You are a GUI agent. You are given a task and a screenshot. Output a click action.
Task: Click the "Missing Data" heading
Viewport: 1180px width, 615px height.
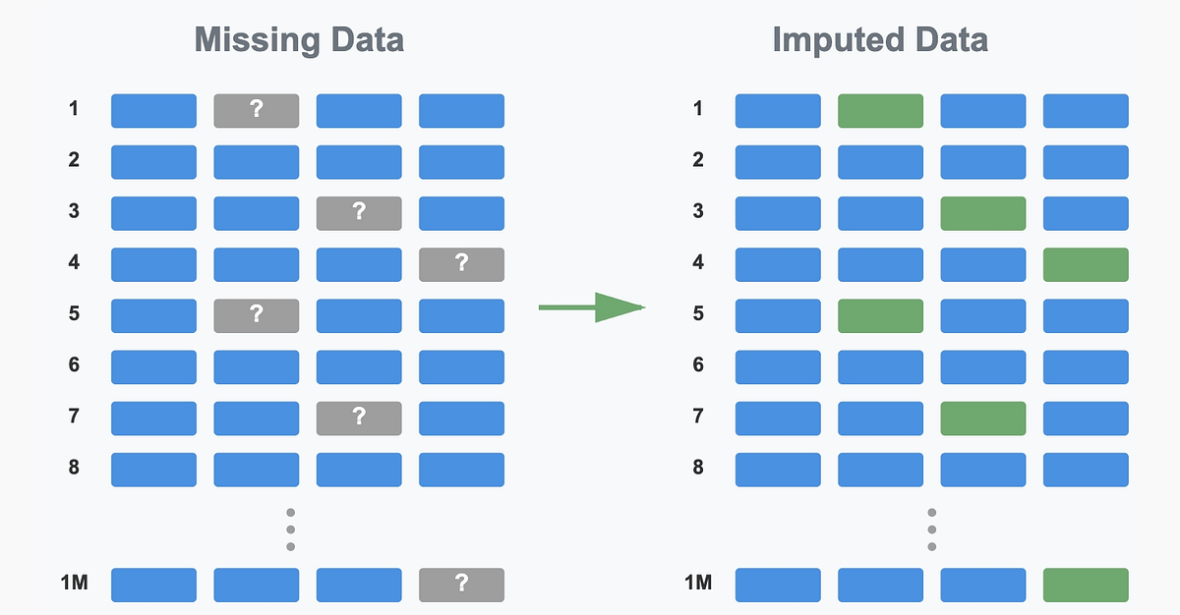(299, 40)
